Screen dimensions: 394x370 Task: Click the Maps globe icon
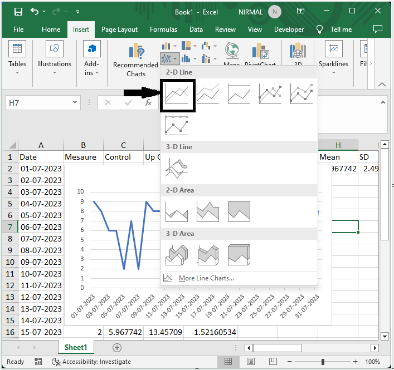[x=232, y=51]
